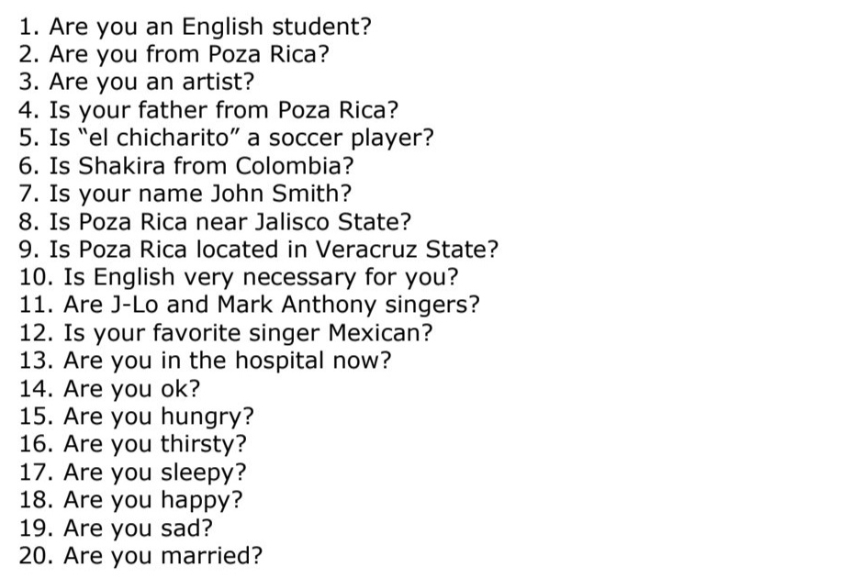This screenshot has width=863, height=578.
Task: Click question 3 about being an artist
Action: (x=136, y=82)
